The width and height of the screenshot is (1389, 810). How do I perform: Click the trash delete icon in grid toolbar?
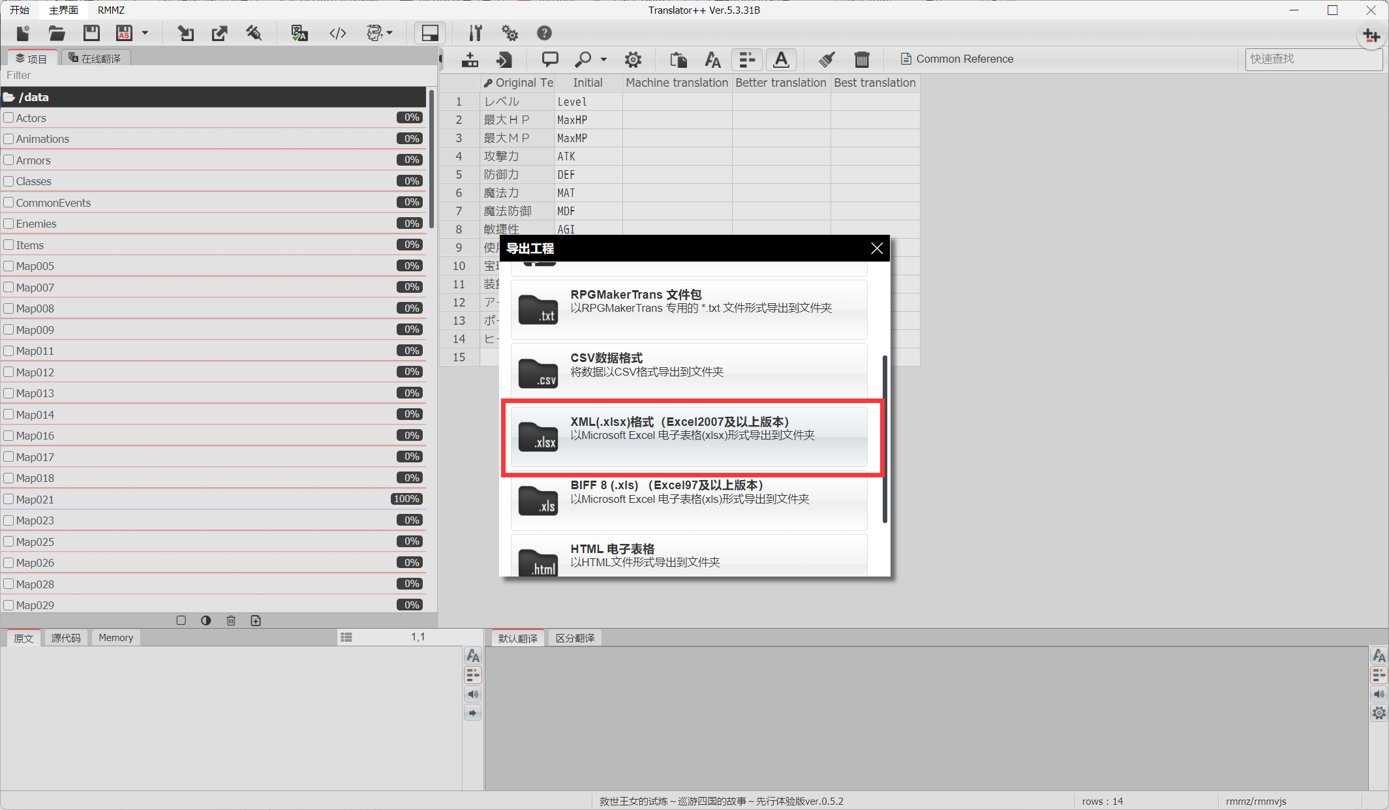point(861,59)
